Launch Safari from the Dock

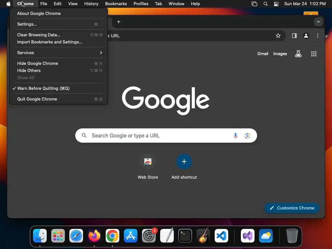[76, 235]
